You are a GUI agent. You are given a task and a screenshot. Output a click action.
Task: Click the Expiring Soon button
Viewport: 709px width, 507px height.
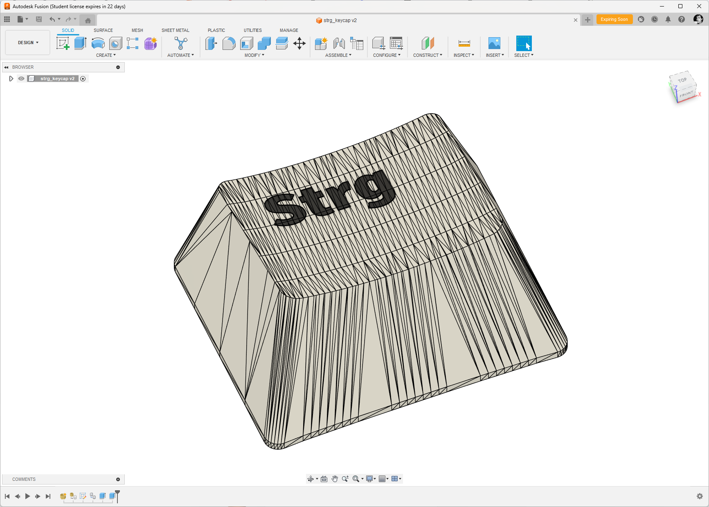614,20
